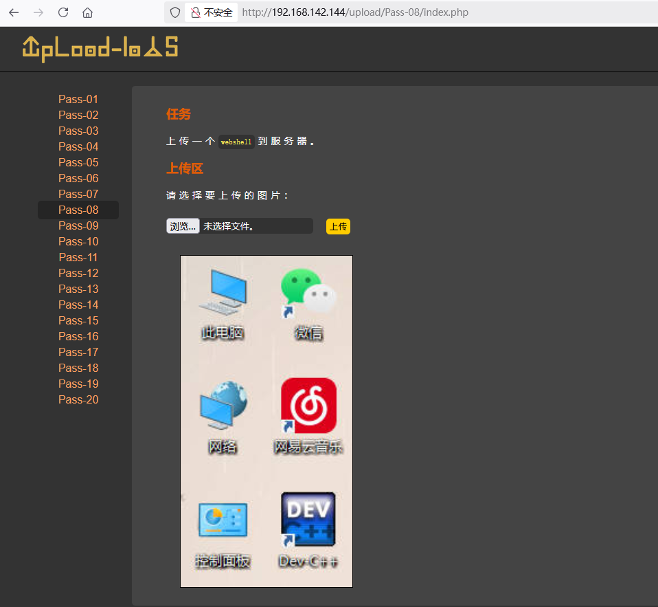Click the 浏览... browse file button

[183, 226]
